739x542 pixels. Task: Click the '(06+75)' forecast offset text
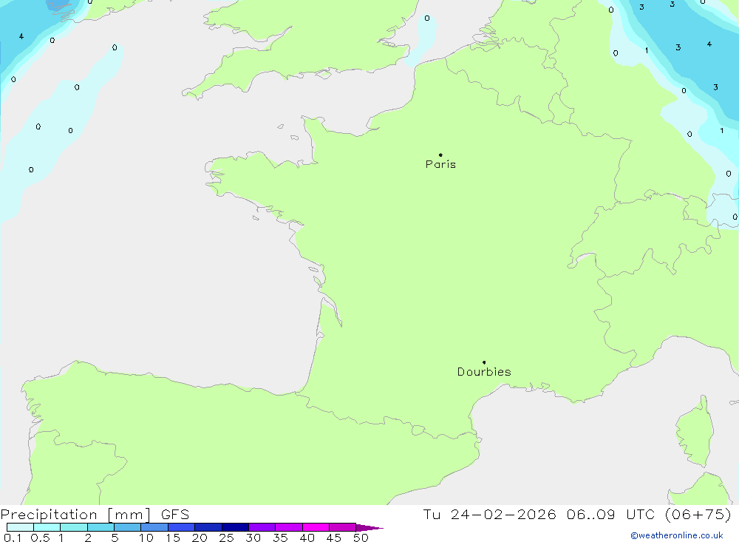tap(698, 515)
